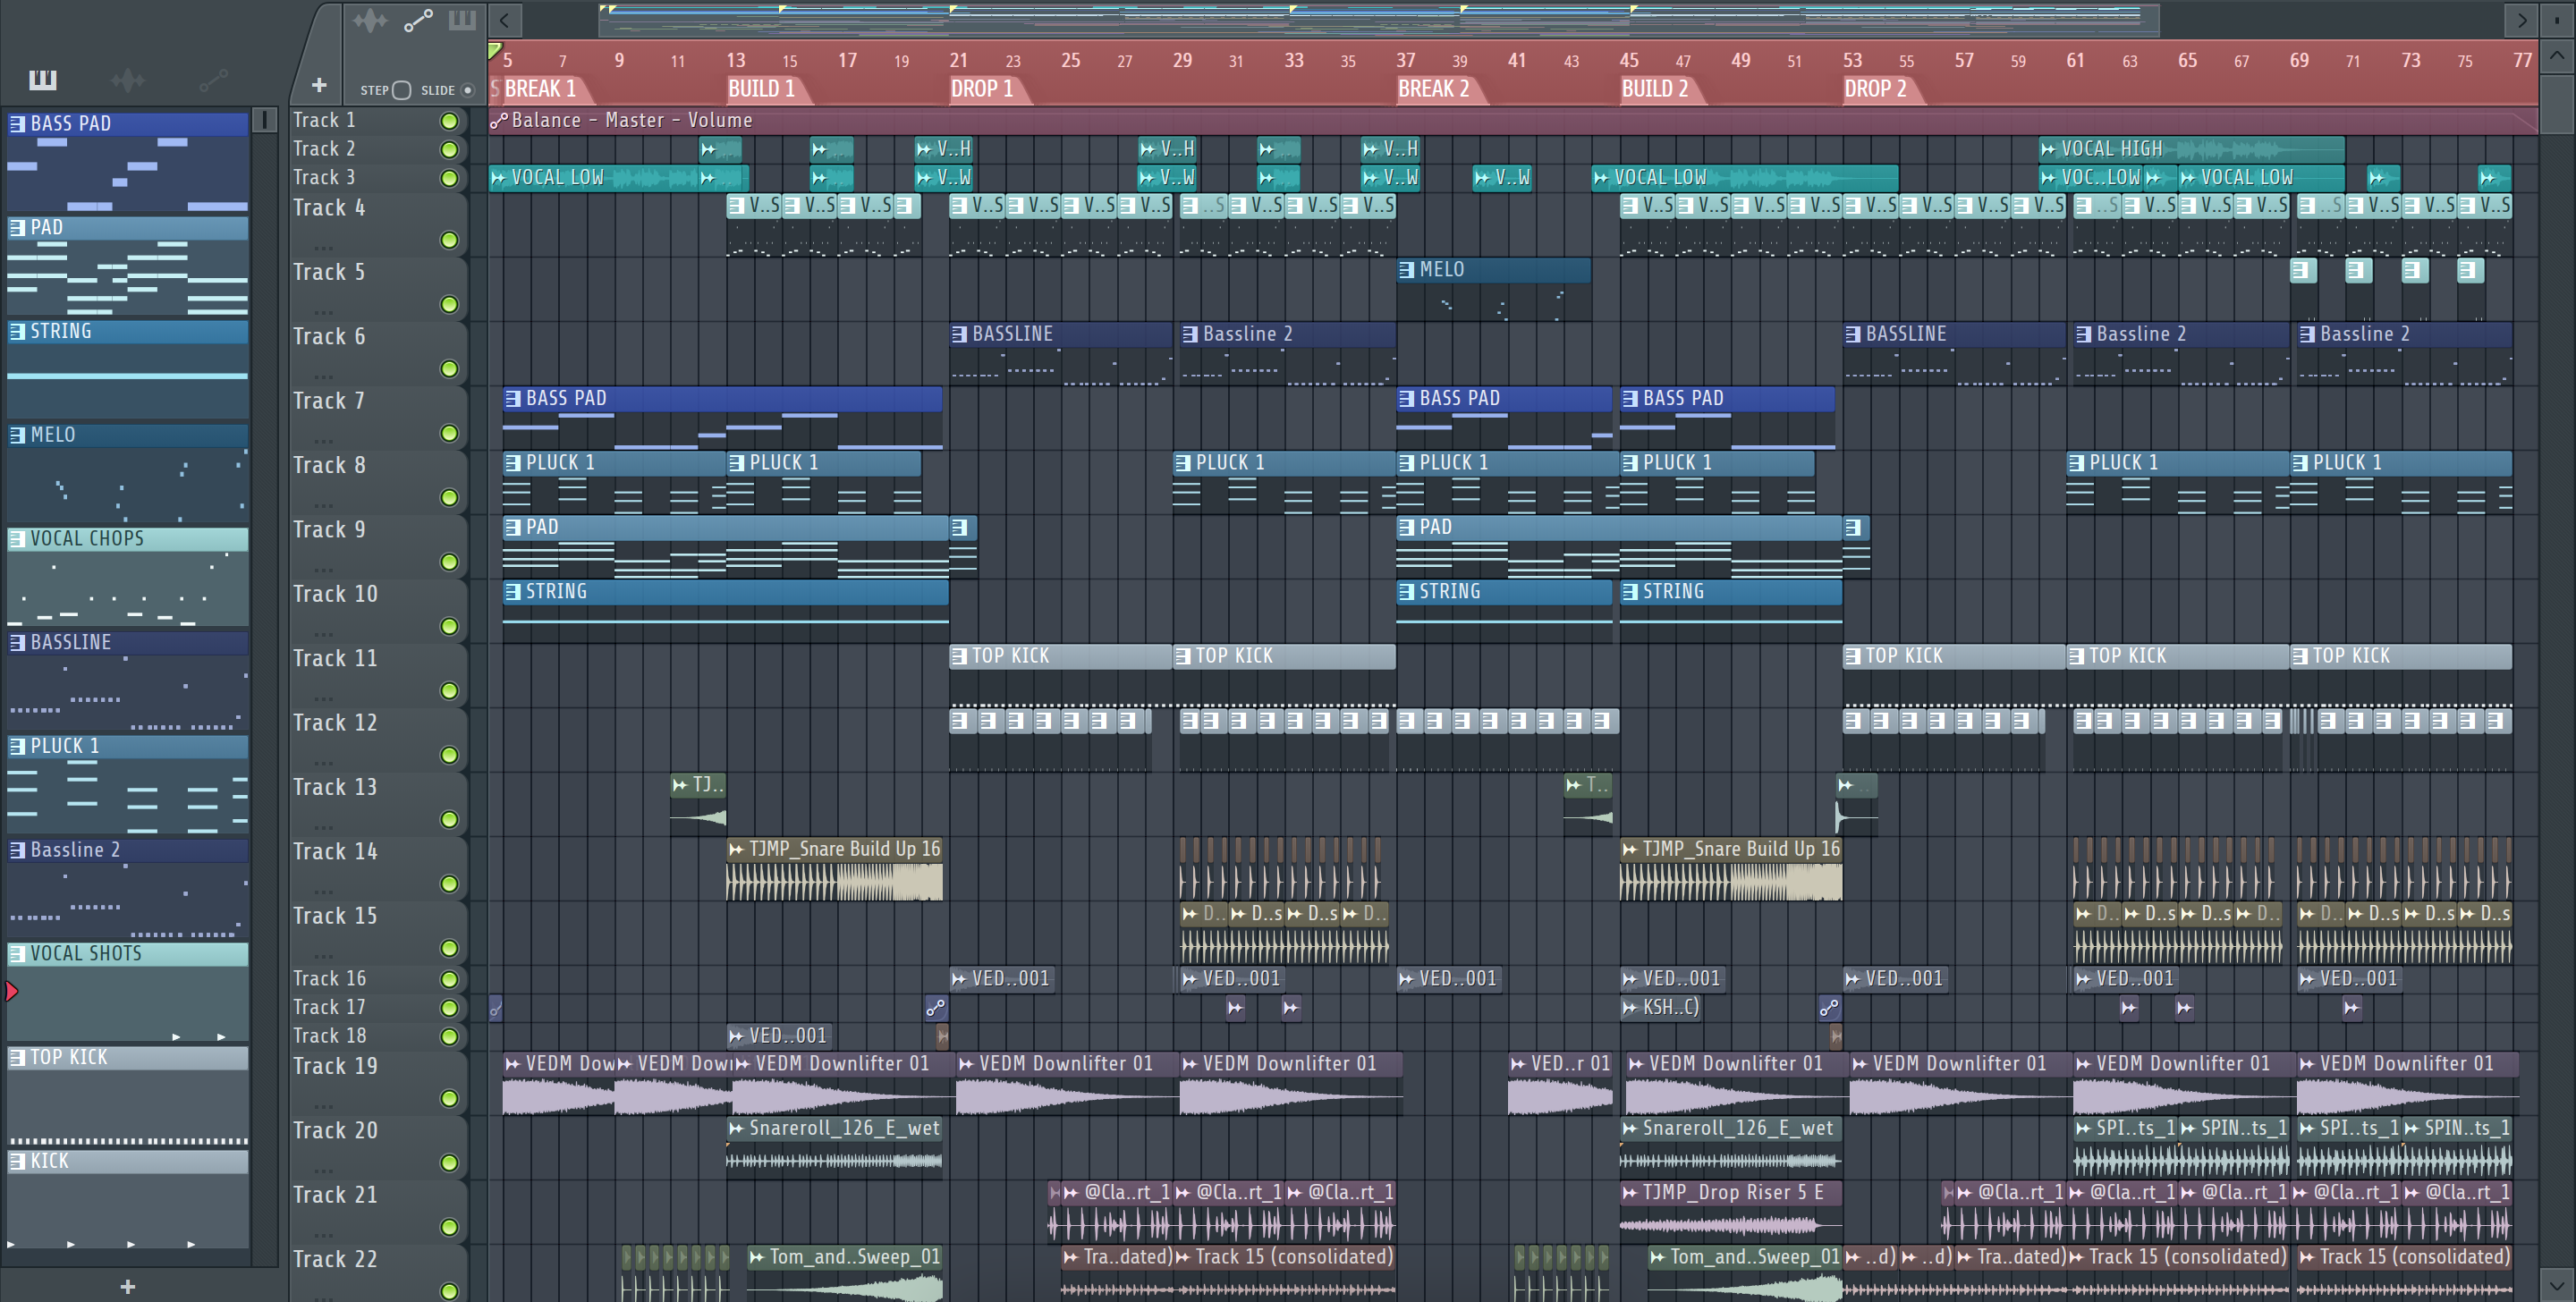Select the first audio clip on Track 13
The height and width of the screenshot is (1302, 2576).
(x=698, y=802)
